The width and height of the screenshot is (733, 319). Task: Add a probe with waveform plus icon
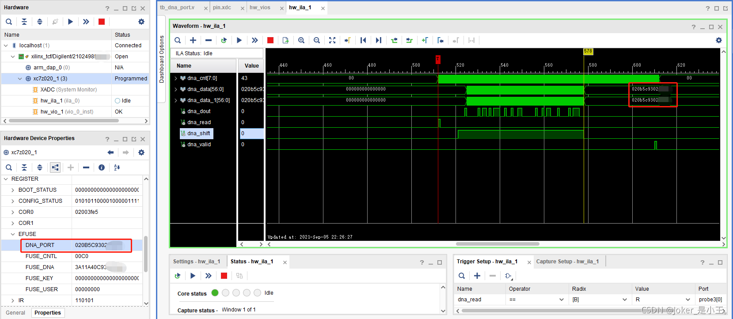[x=193, y=40]
